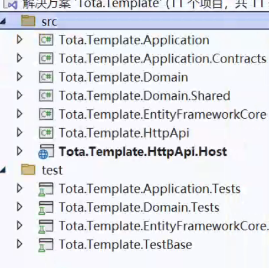269x268 pixels.
Task: Click the src folder icon
Action: click(28, 21)
